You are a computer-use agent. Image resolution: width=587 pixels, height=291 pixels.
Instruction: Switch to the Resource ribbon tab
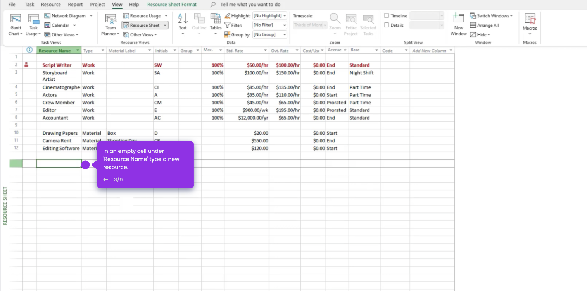[51, 5]
